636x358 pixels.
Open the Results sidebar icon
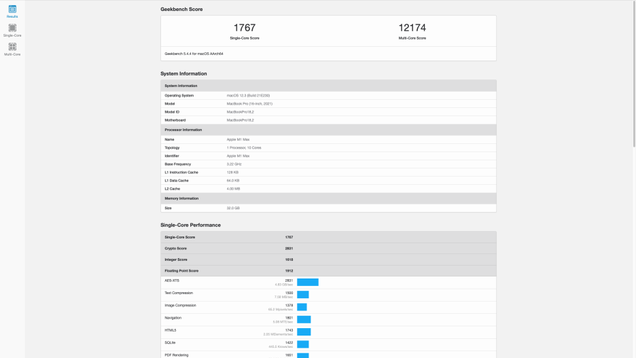pyautogui.click(x=12, y=12)
